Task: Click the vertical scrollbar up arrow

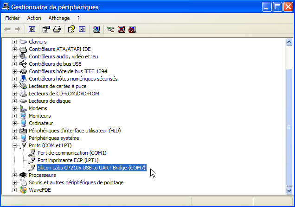Action: click(x=289, y=42)
